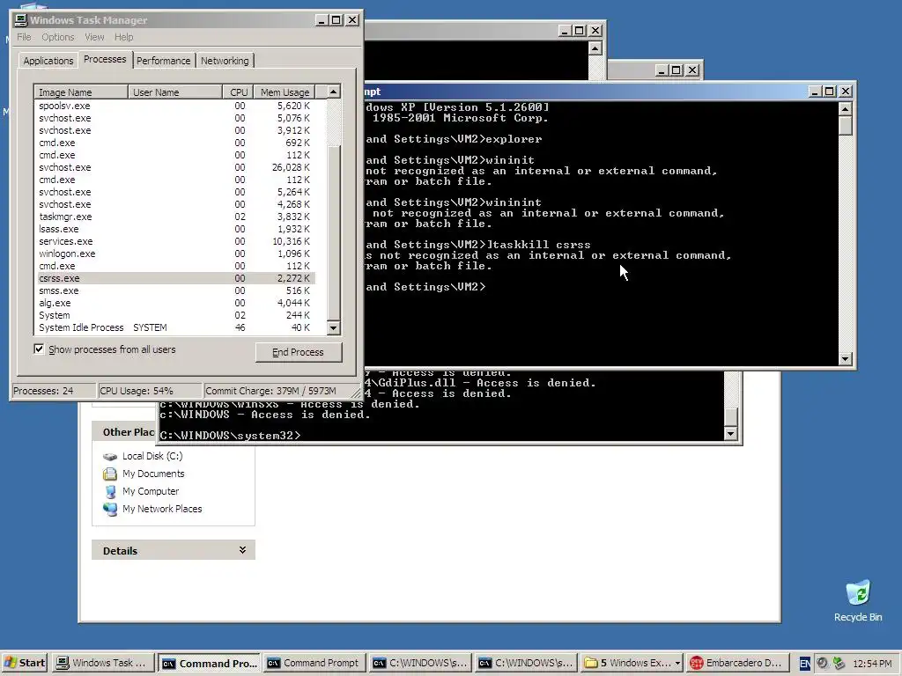Click scrollbar thumb in front Command Prompt
The height and width of the screenshot is (676, 902).
845,125
